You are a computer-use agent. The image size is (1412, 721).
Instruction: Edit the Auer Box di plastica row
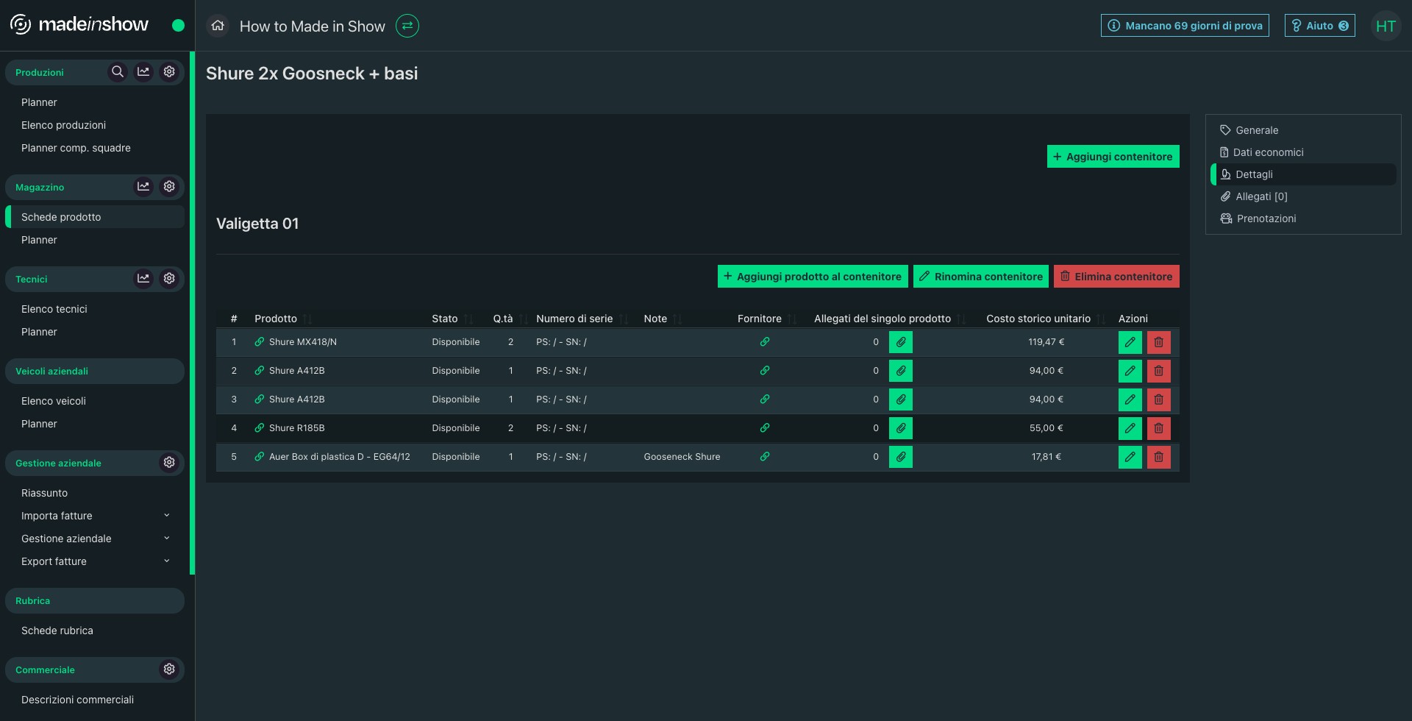coord(1130,457)
